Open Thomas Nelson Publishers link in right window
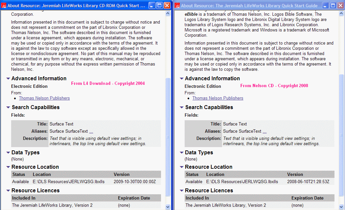345x210 pixels. [x=218, y=98]
